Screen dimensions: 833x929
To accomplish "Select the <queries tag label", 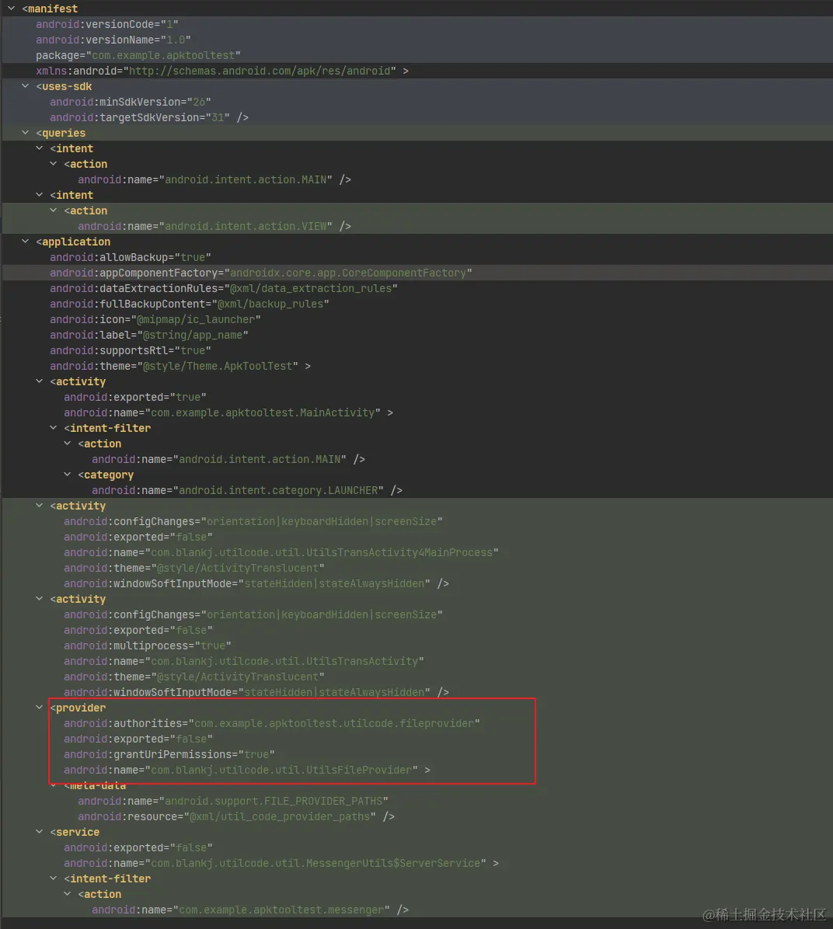I will [x=61, y=134].
